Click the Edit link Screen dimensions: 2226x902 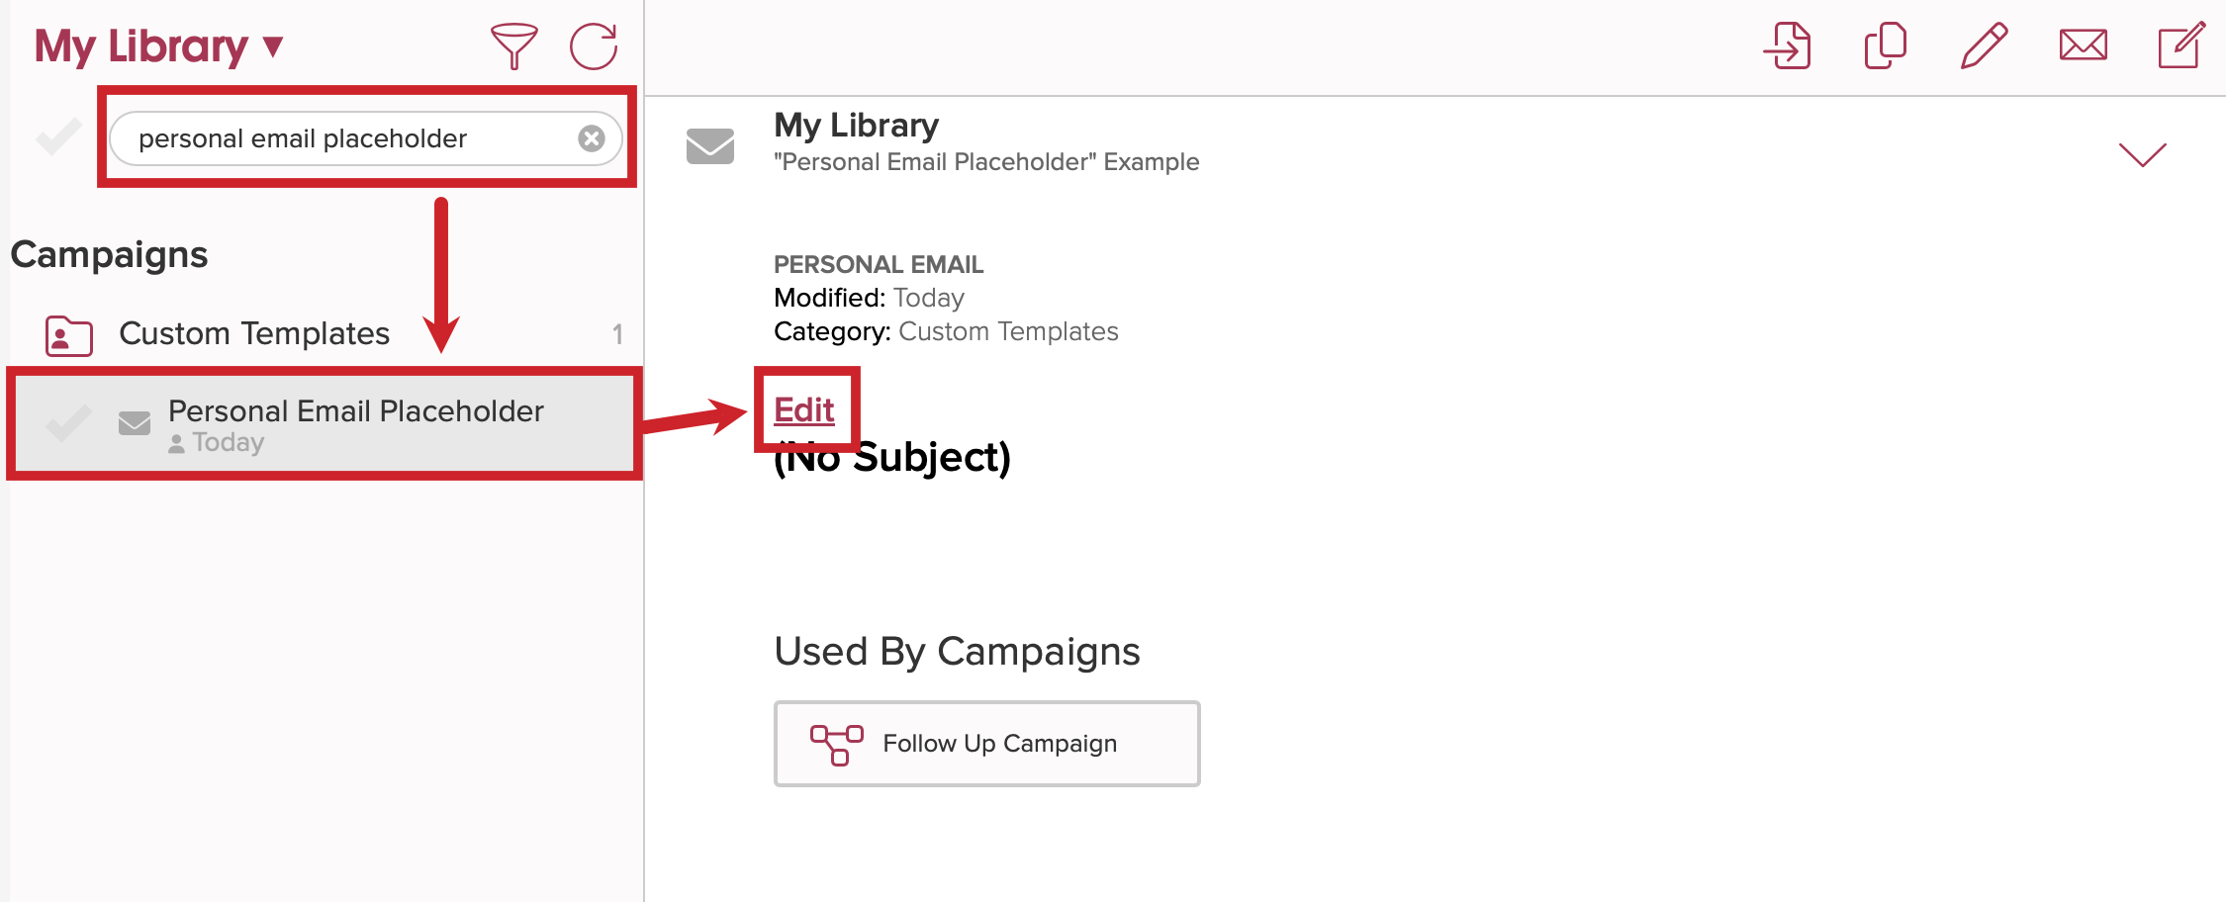point(804,409)
